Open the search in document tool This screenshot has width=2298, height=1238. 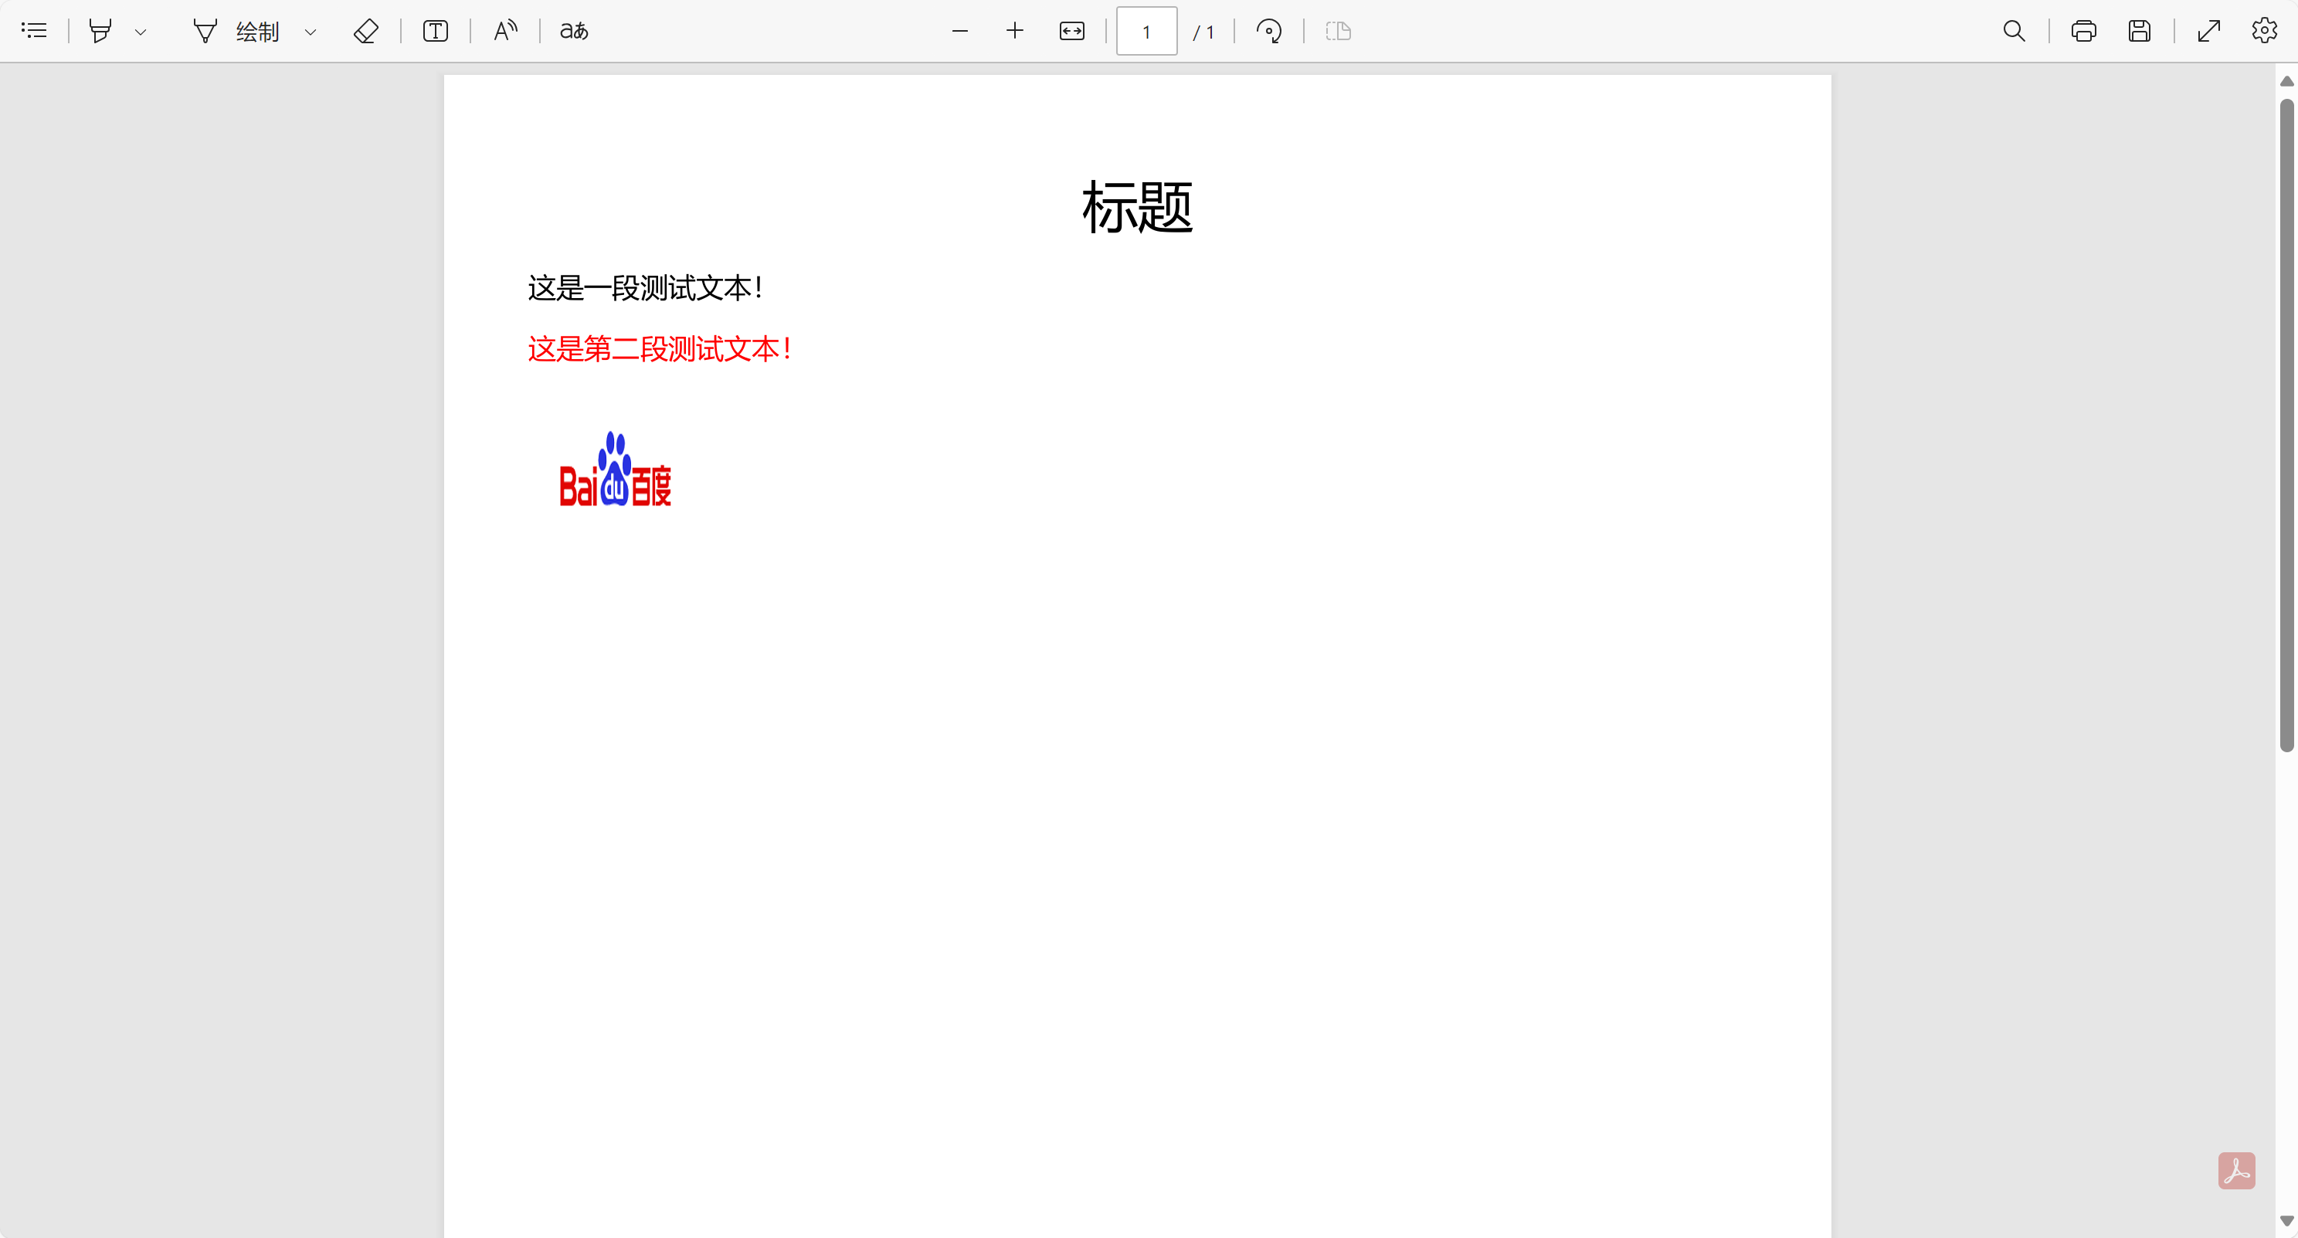click(x=2014, y=30)
